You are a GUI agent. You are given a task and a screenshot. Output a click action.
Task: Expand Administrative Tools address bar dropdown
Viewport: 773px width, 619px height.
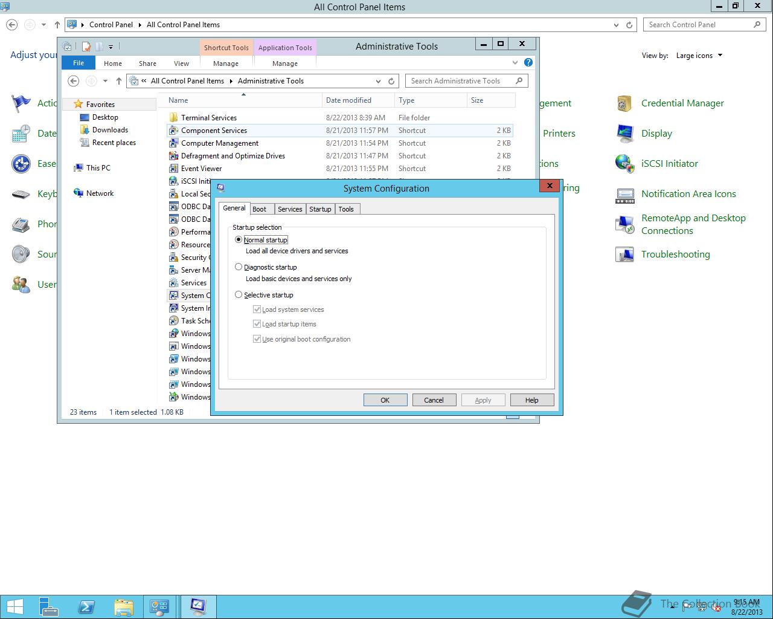[x=379, y=81]
